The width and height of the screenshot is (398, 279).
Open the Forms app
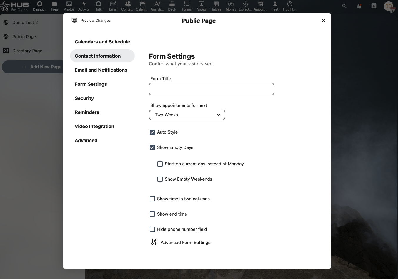(x=187, y=6)
